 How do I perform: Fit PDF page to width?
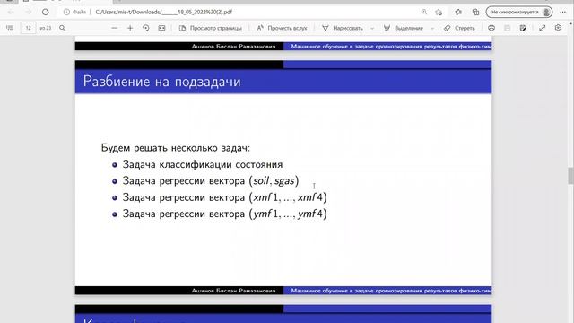pos(161,28)
